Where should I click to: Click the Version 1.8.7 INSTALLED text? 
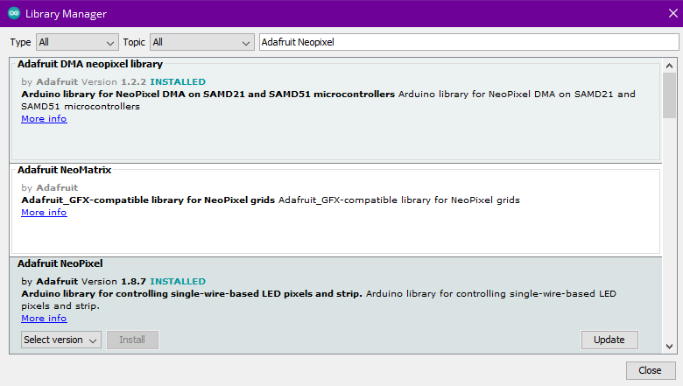pos(144,282)
